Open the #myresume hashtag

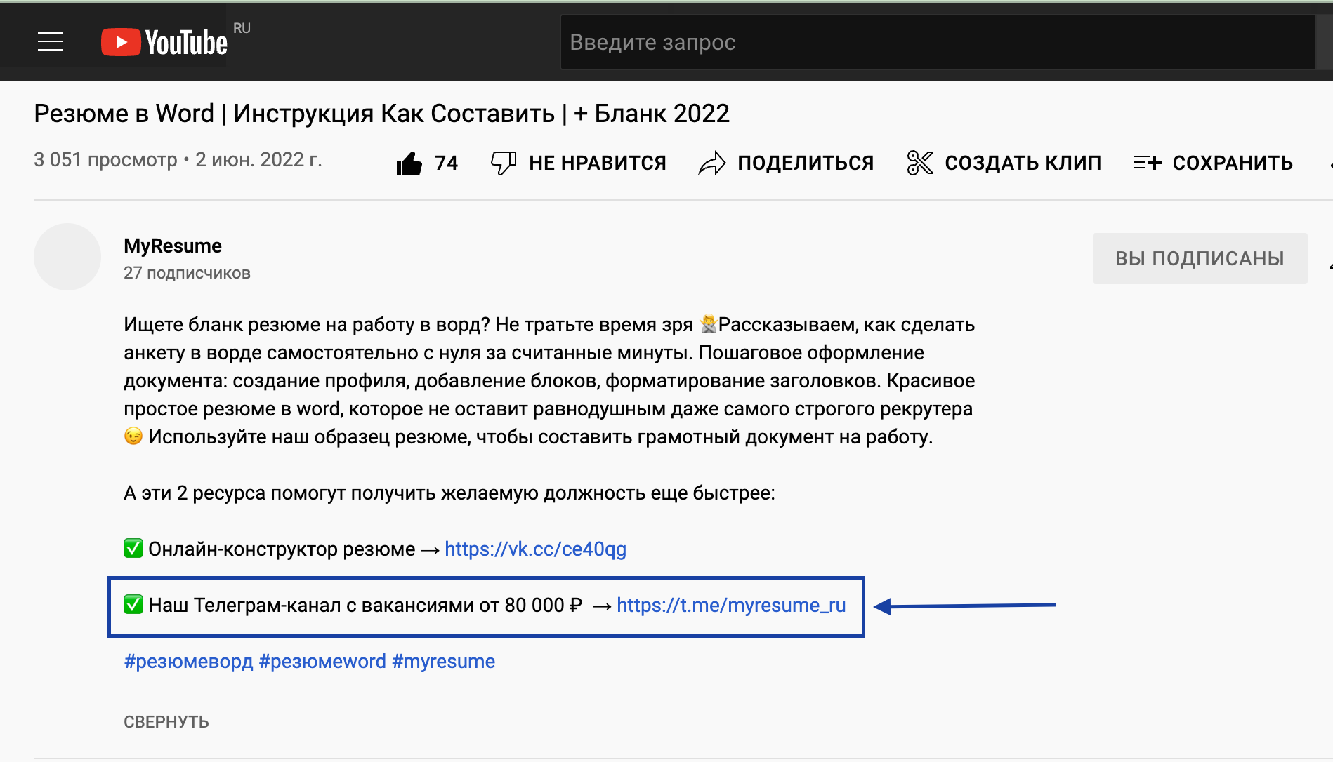pos(443,661)
